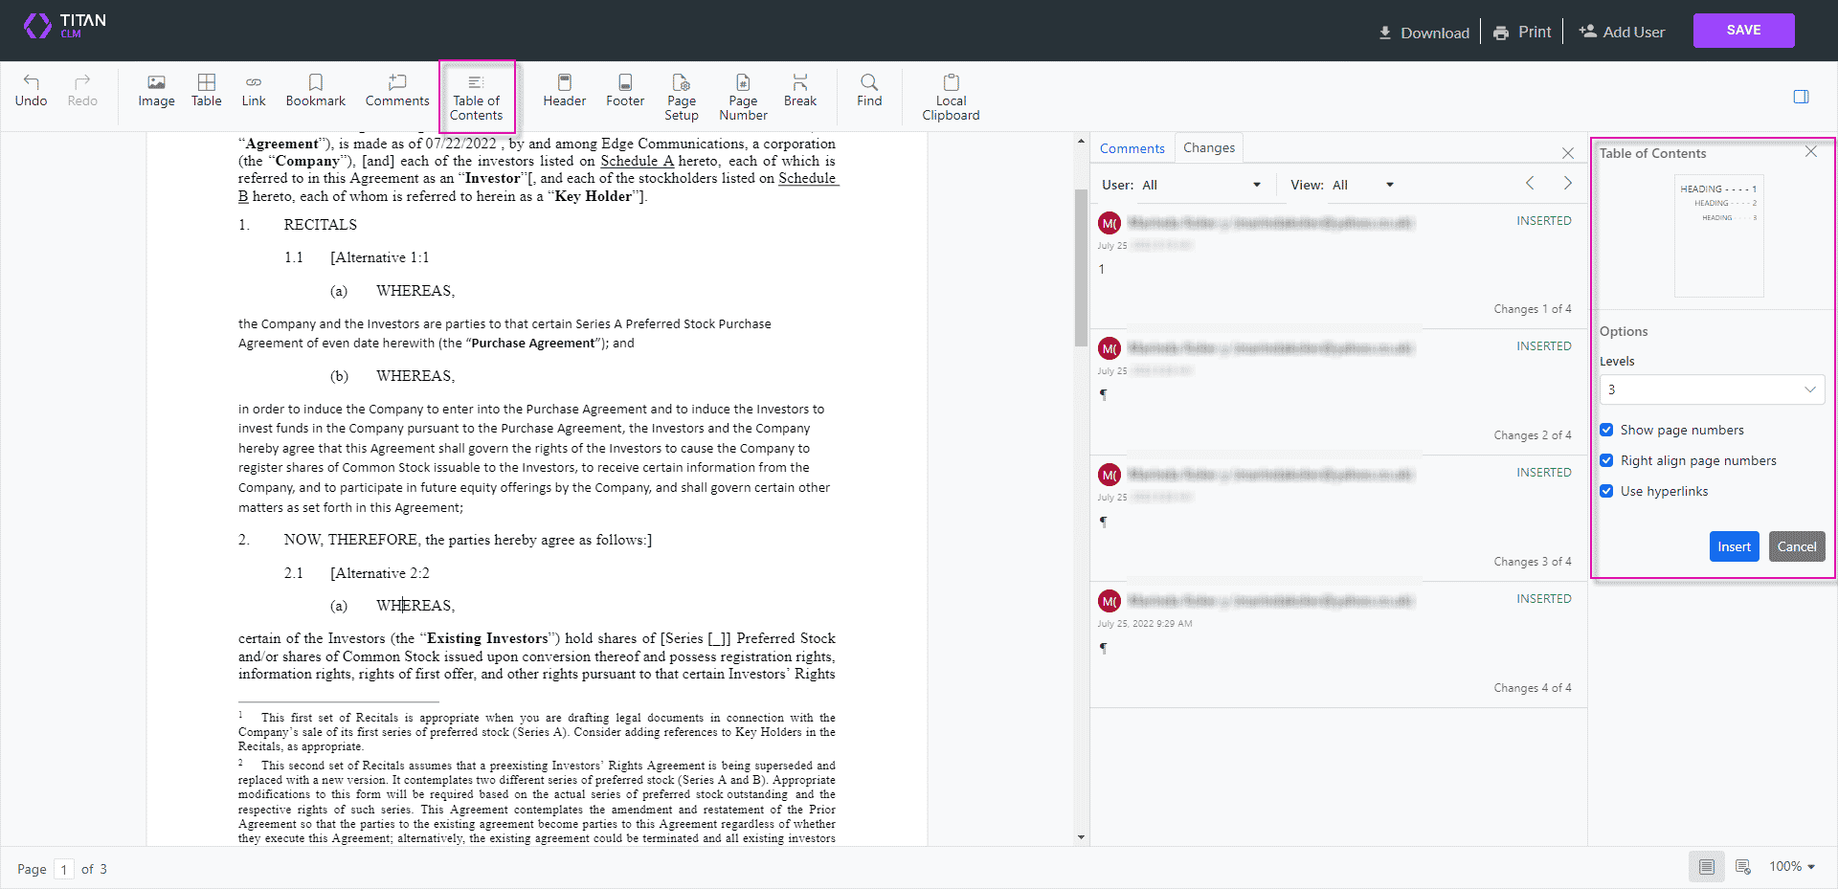Switch to the Comments tab
Image resolution: width=1838 pixels, height=889 pixels.
(x=1132, y=148)
